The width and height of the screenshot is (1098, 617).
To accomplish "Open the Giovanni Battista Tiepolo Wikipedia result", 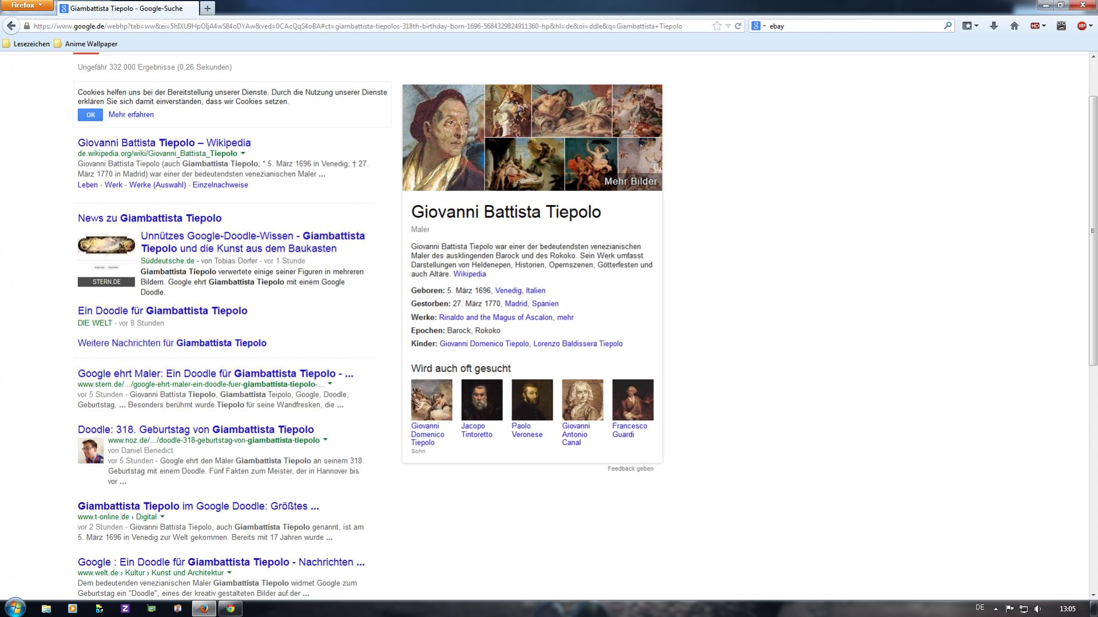I will (164, 142).
